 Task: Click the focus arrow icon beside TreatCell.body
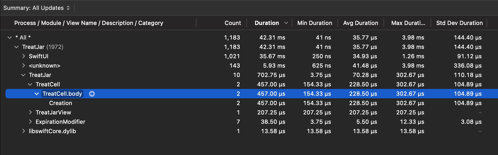pyautogui.click(x=92, y=94)
